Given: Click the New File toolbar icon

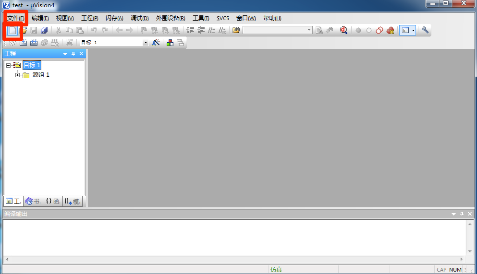Looking at the screenshot, I should point(13,30).
